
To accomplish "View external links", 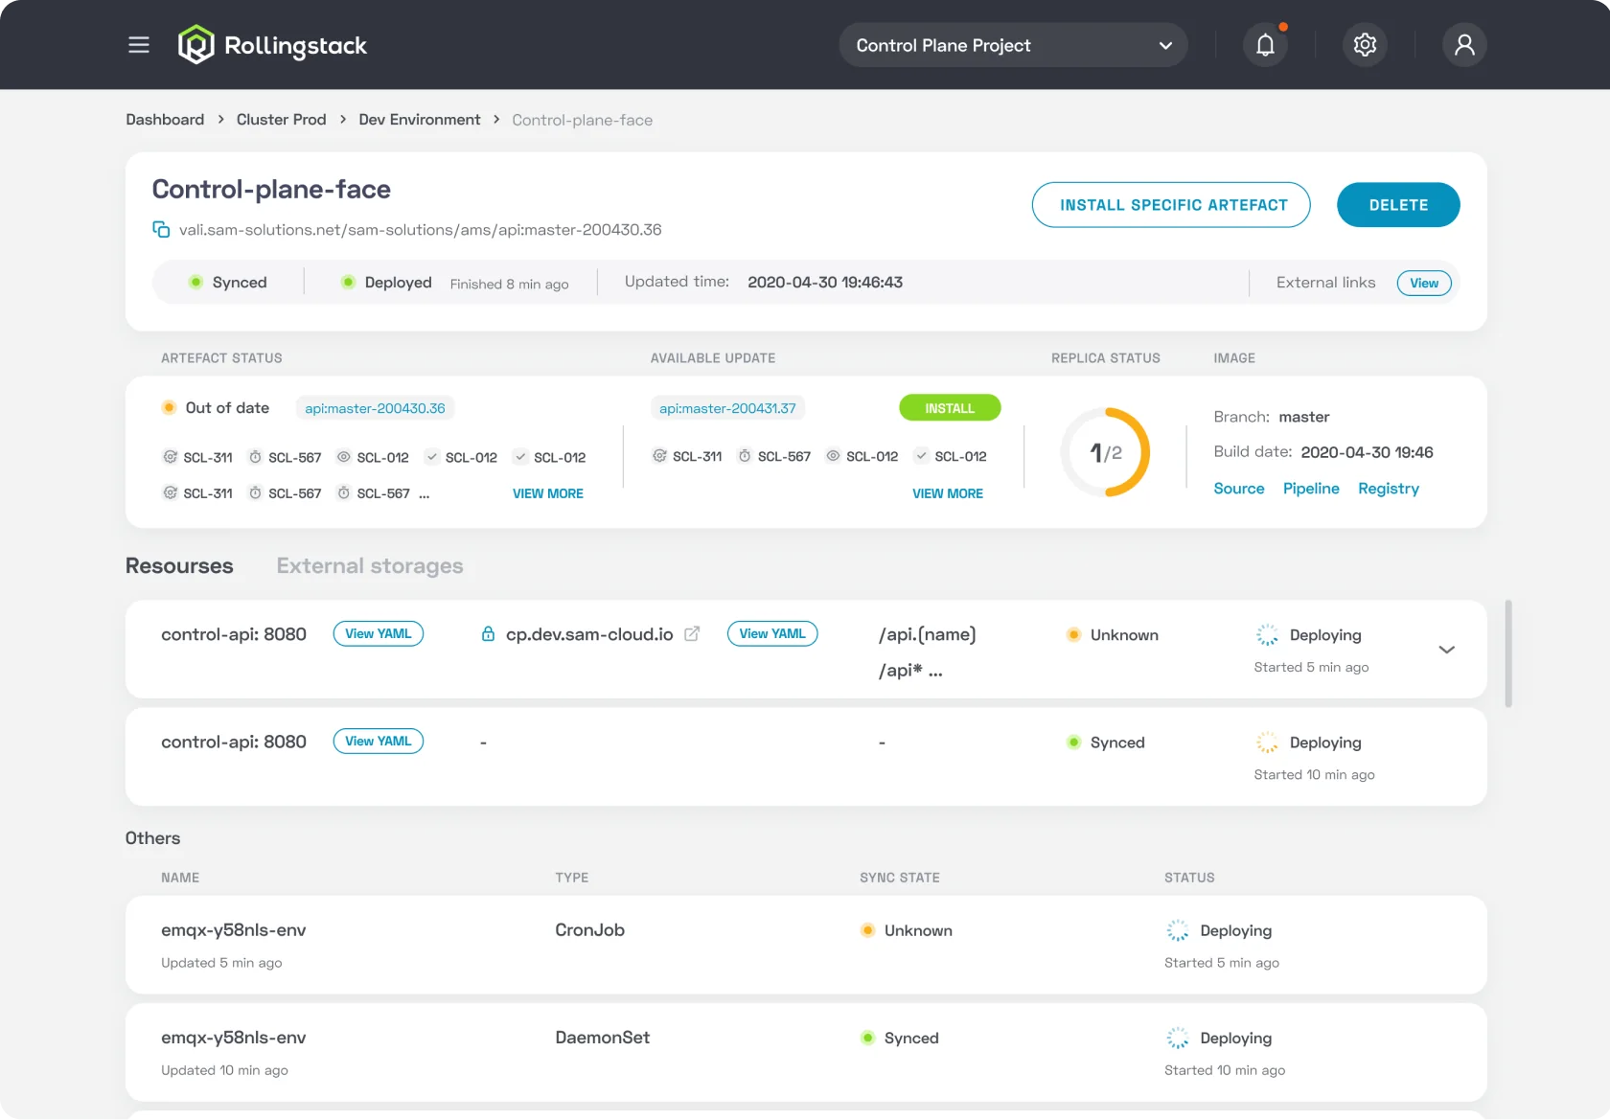I will coord(1424,283).
